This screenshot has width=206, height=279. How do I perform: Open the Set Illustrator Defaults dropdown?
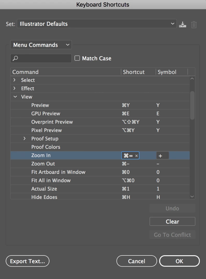(97, 24)
